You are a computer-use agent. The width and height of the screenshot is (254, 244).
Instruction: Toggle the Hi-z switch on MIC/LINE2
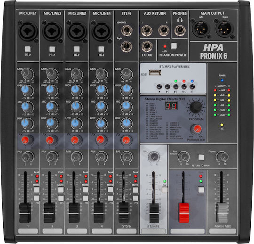(52, 49)
